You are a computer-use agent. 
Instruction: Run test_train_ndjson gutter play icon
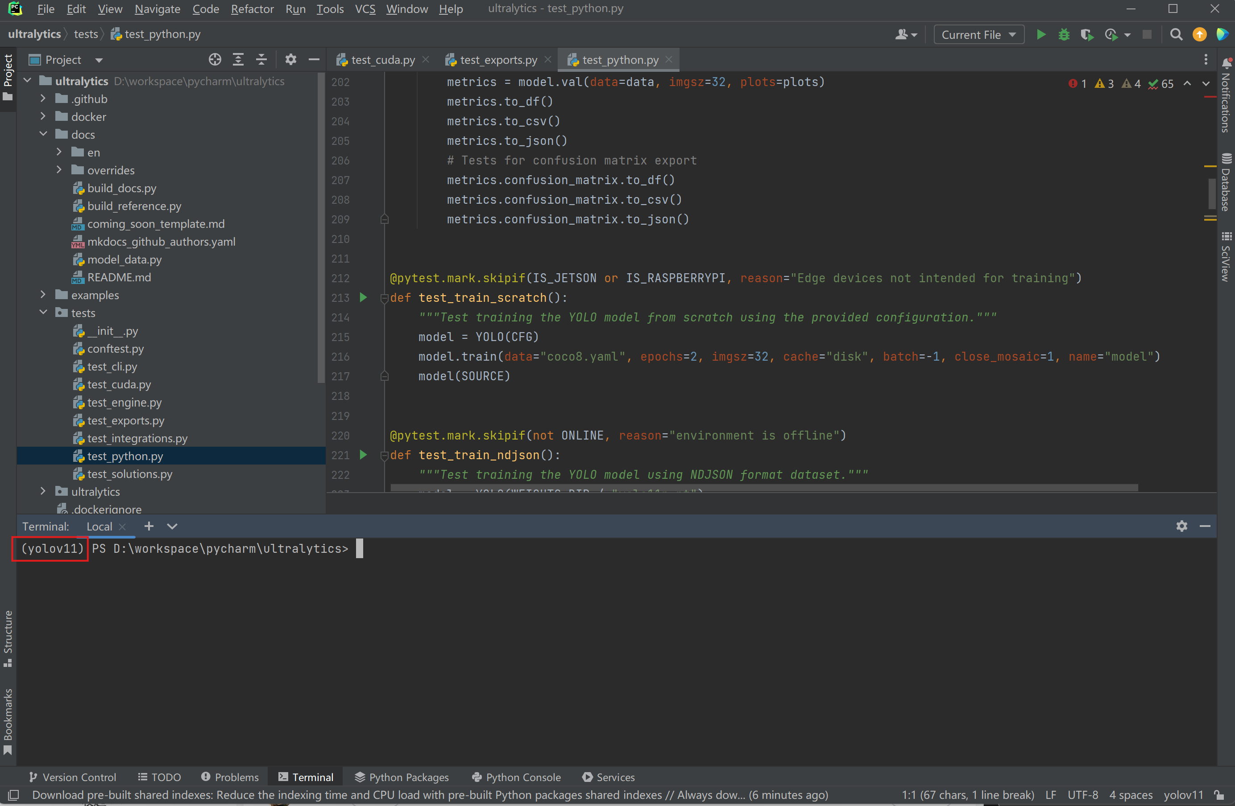pos(363,455)
